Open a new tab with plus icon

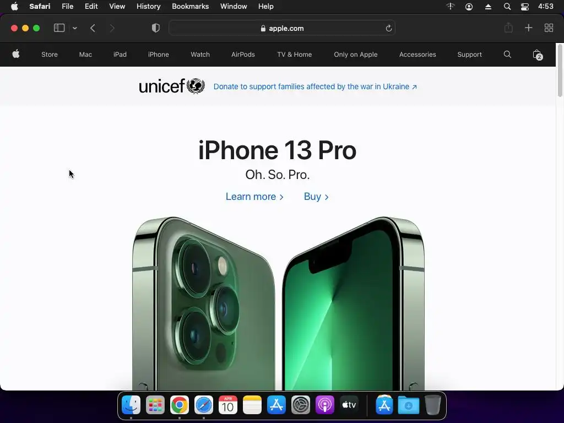[528, 28]
